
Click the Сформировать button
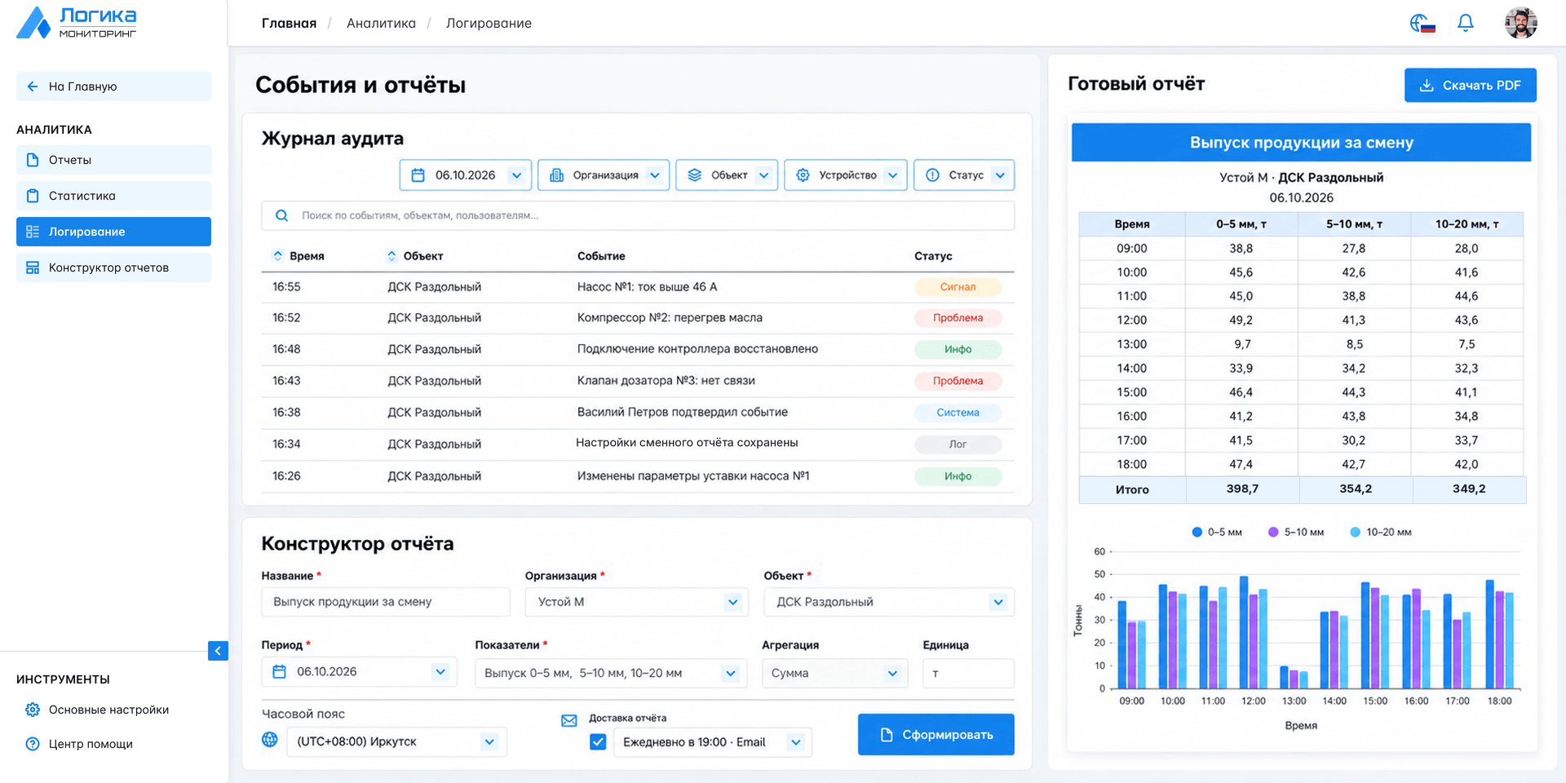(936, 734)
